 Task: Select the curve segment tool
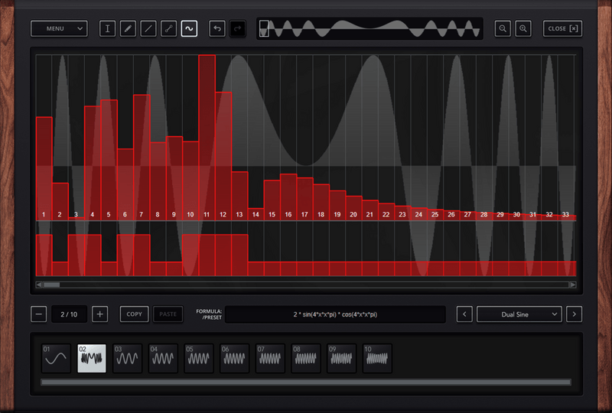click(168, 28)
